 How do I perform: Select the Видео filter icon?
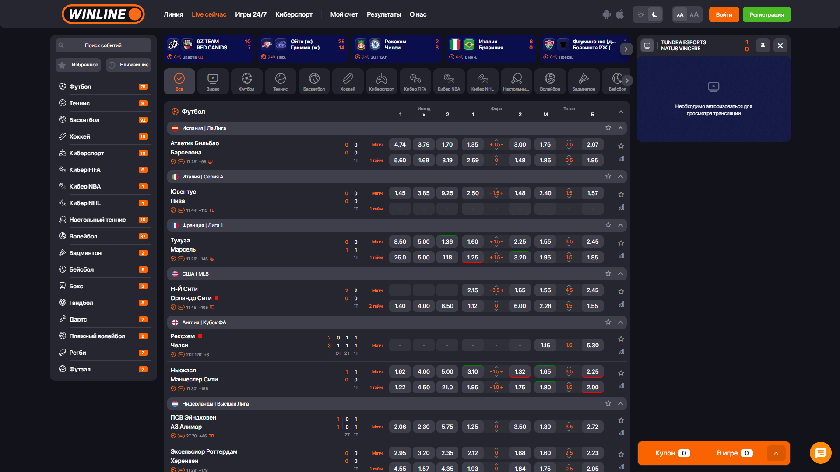213,81
